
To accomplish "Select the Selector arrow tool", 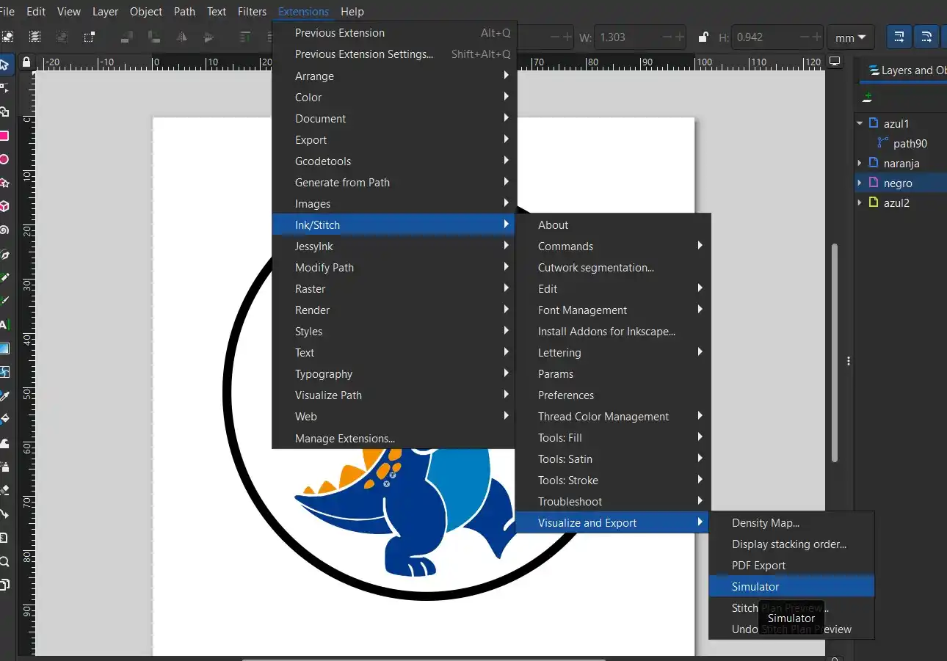I will click(x=4, y=65).
